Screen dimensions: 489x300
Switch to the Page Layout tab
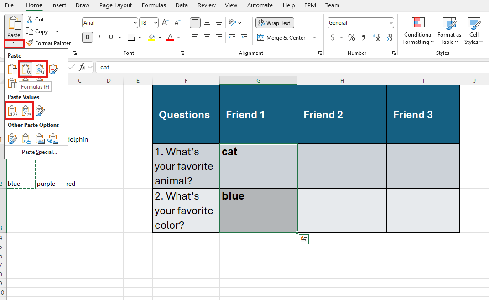tap(115, 5)
